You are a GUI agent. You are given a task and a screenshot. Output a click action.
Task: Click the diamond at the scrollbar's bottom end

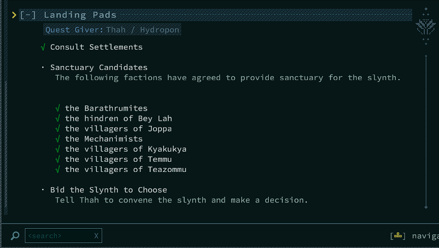point(426,206)
